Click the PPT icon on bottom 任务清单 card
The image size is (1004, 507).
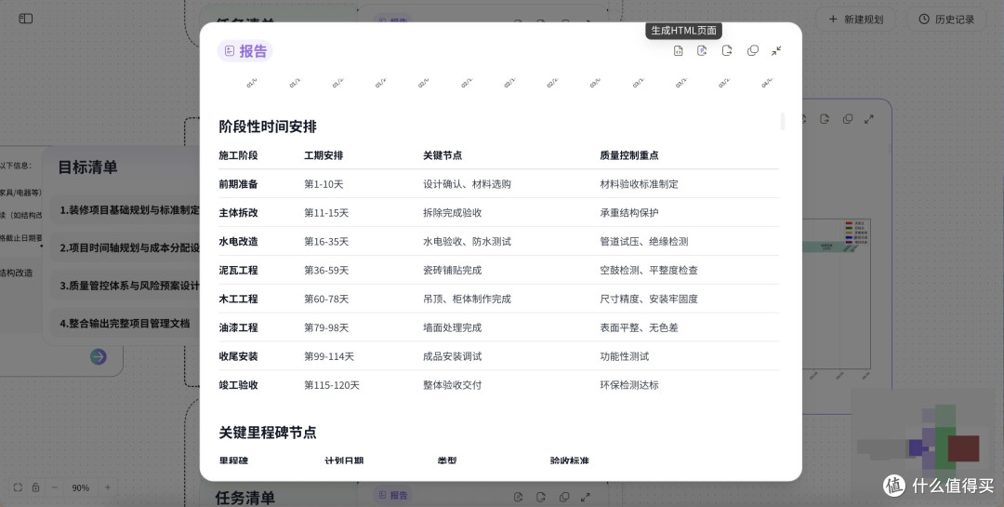(x=518, y=497)
